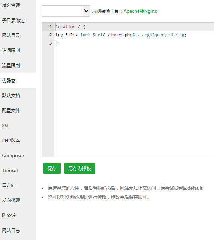View 网站日志 tab
This screenshot has width=214, height=240.
point(11,231)
